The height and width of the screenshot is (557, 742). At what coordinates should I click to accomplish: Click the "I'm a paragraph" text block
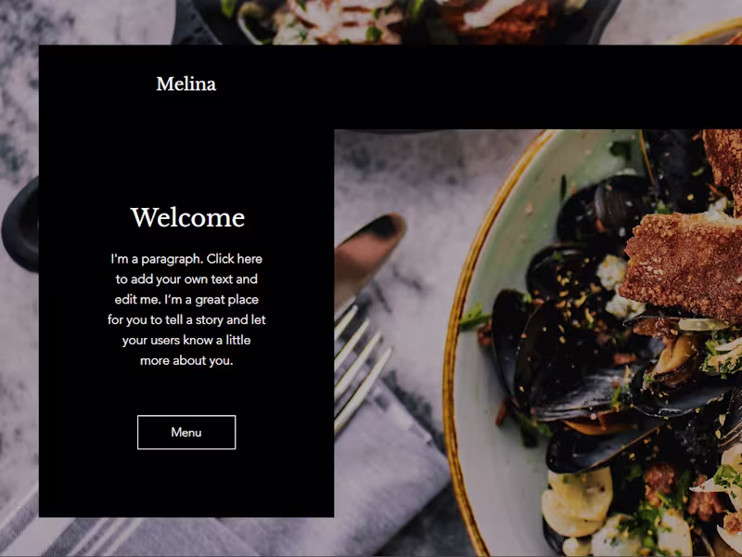tap(186, 309)
